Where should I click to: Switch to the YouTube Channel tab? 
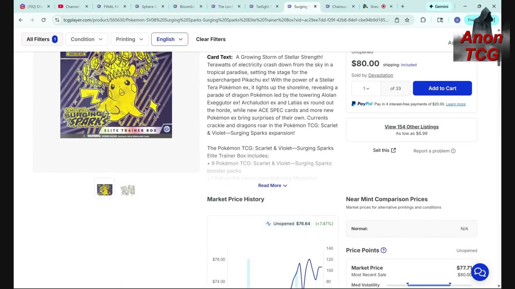tap(73, 6)
